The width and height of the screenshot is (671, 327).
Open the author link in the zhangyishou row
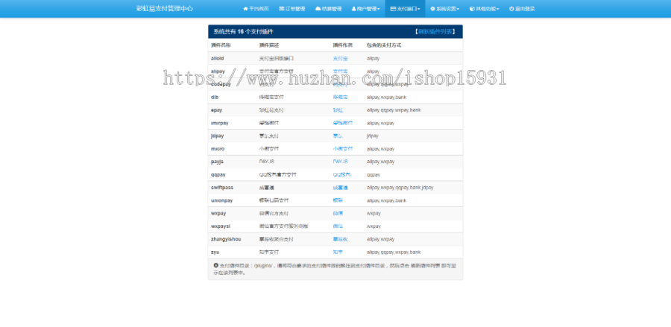click(x=340, y=239)
